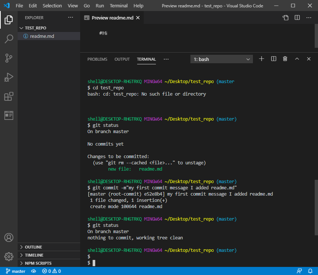Screen dimensions: 318x275
Task: Click the '$ cd test_repo' command line
Action: click(106, 87)
